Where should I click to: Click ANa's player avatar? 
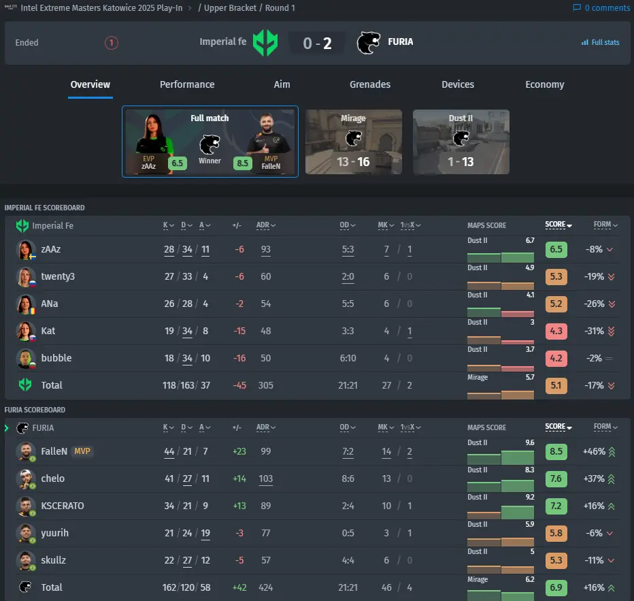[25, 304]
